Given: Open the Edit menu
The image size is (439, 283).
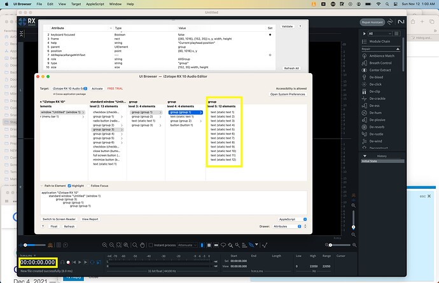Looking at the screenshot, I should [50, 4].
